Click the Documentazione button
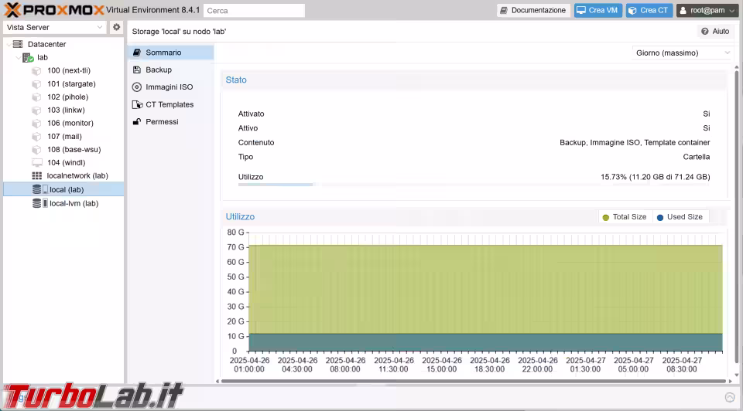This screenshot has height=411, width=743. pos(533,10)
